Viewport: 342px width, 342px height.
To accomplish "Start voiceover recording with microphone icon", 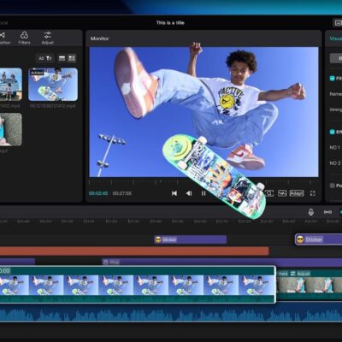I will tap(311, 212).
